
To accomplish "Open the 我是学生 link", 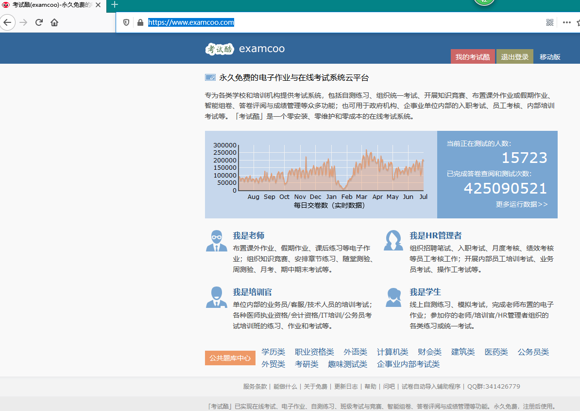I will [425, 292].
